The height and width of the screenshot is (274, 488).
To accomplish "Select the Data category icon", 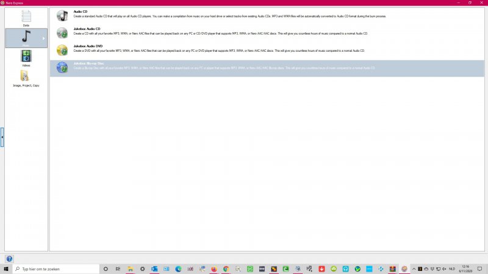I will click(26, 16).
